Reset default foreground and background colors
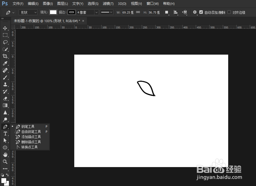This screenshot has width=256, height=186. click(2, 175)
